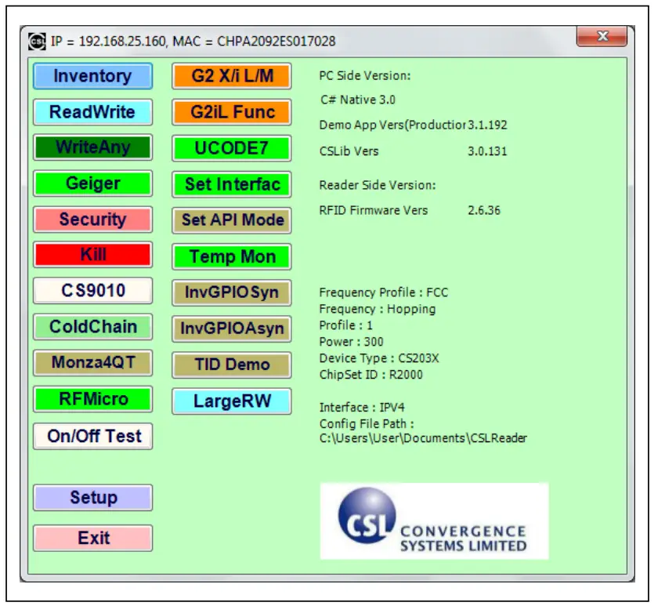The height and width of the screenshot is (606, 665).
Task: Open the Inventory function
Action: (x=92, y=76)
